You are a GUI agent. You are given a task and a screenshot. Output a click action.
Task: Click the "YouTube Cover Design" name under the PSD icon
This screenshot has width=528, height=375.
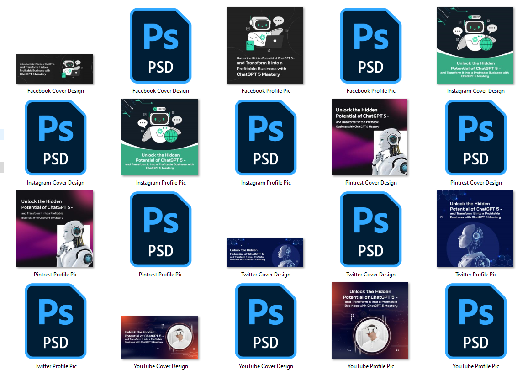[266, 367]
